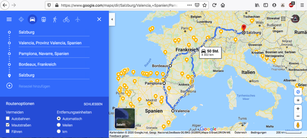Reload the page

coord(214,5)
